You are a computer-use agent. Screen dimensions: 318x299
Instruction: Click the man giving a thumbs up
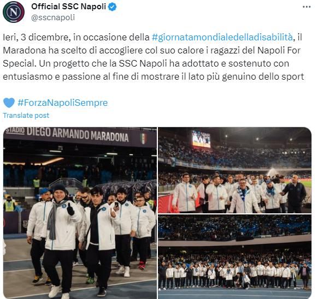pos(61,233)
